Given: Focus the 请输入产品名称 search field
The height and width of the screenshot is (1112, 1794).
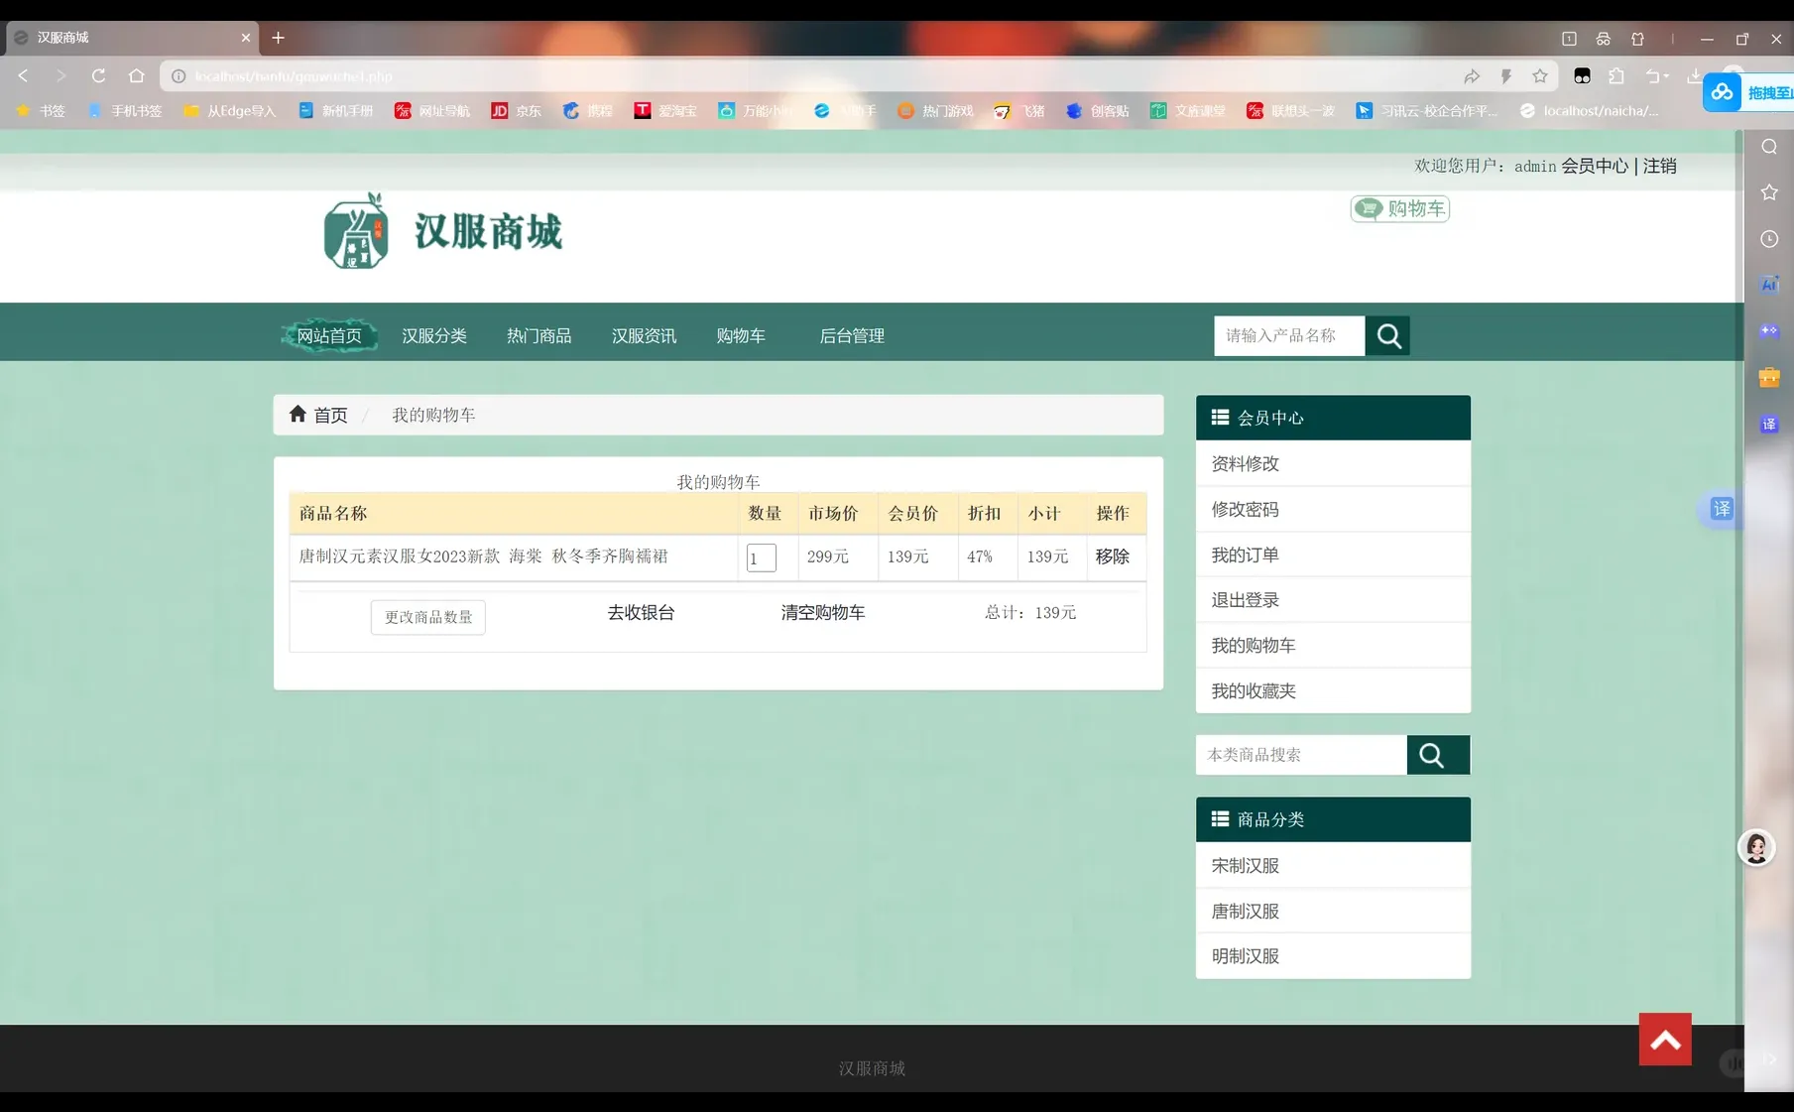Looking at the screenshot, I should pyautogui.click(x=1289, y=336).
